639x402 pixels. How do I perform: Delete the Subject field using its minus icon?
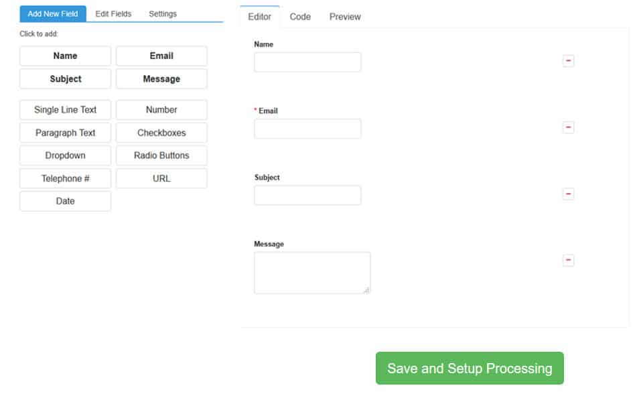pyautogui.click(x=568, y=194)
